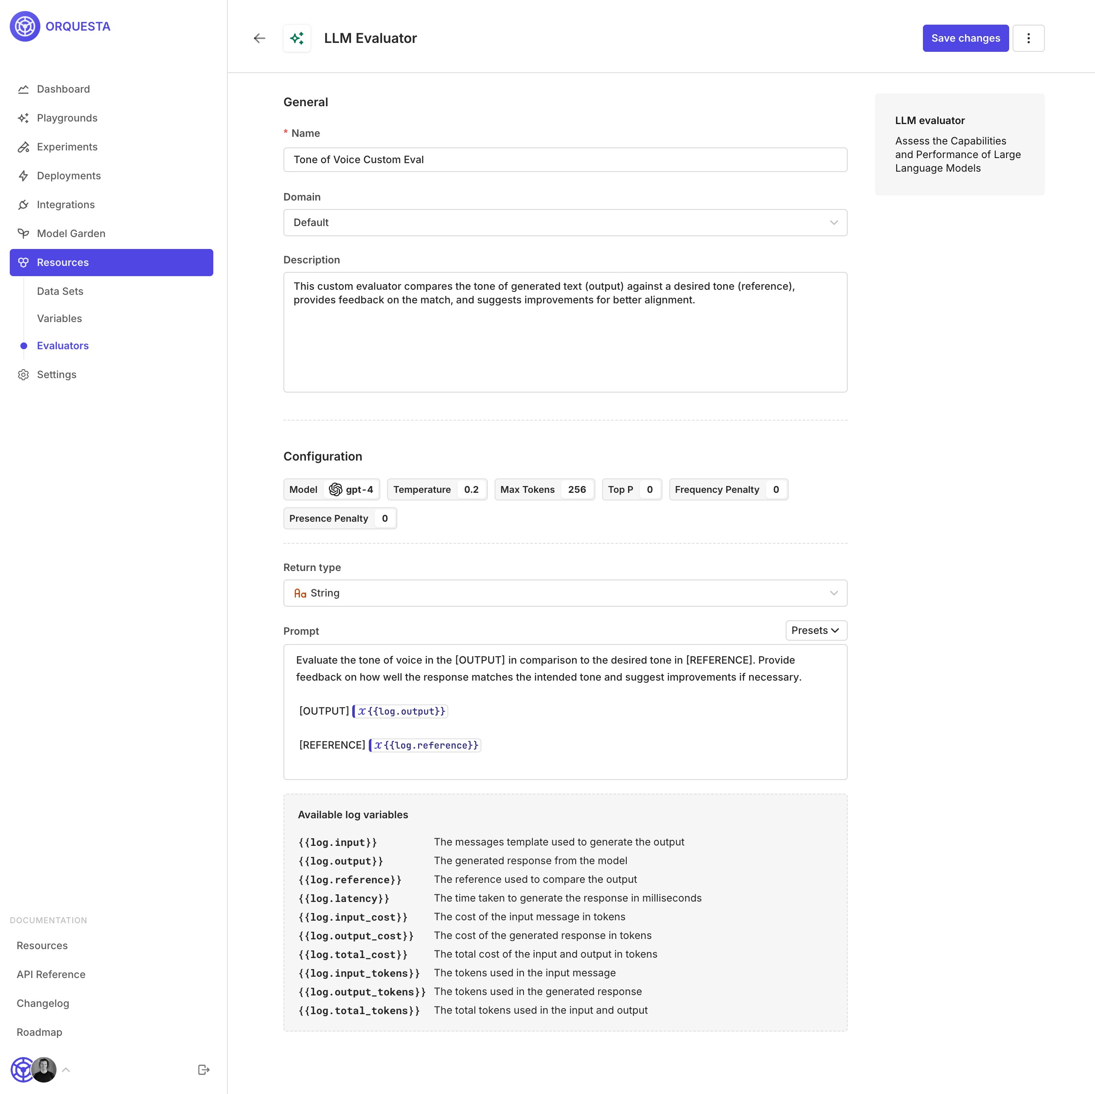Open the Playgrounds section
This screenshot has height=1094, width=1095.
click(x=67, y=118)
